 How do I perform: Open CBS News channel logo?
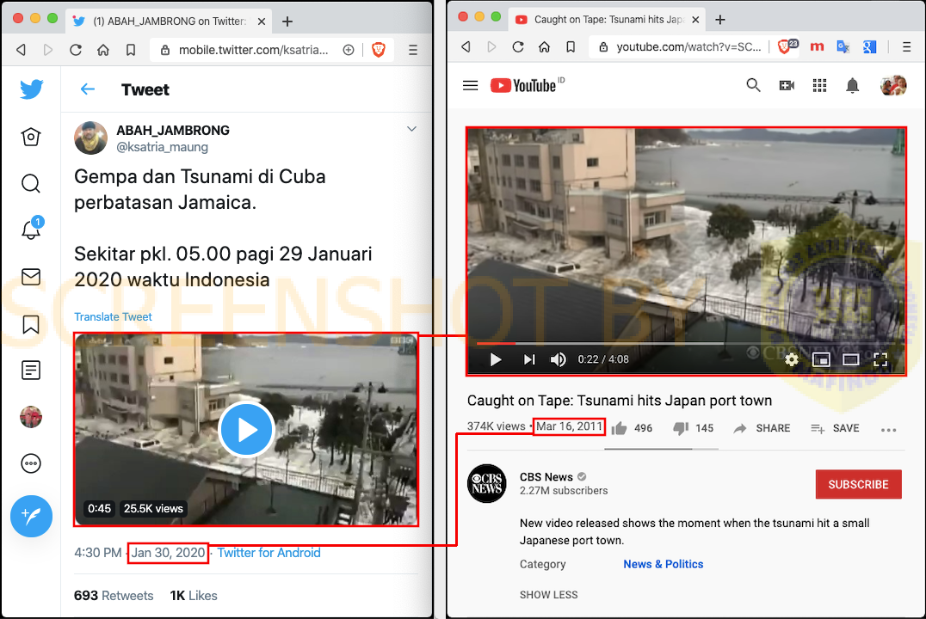tap(486, 483)
